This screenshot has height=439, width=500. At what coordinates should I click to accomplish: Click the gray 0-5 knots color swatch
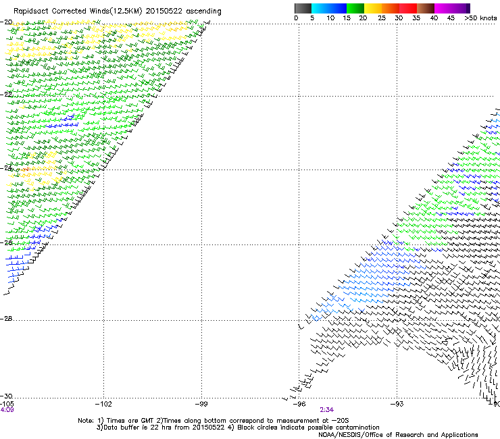coord(303,8)
